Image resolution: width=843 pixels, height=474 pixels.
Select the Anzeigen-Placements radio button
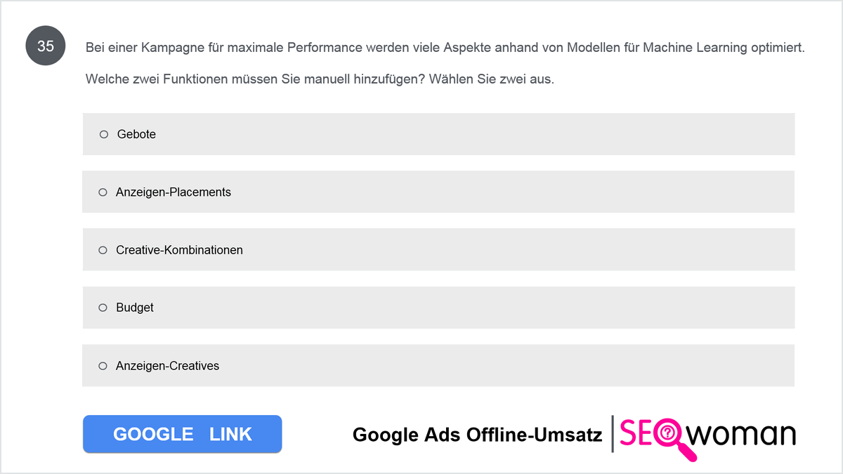[x=103, y=192]
